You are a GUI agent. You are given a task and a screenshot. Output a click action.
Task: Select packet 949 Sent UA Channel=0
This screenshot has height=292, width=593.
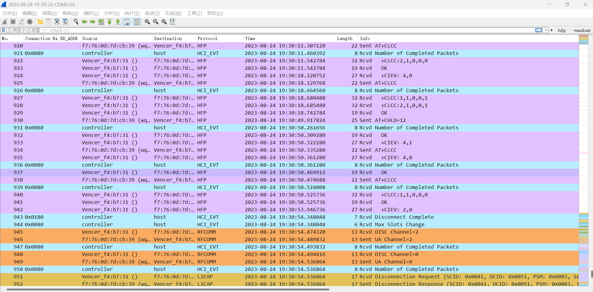pyautogui.click(x=289, y=262)
